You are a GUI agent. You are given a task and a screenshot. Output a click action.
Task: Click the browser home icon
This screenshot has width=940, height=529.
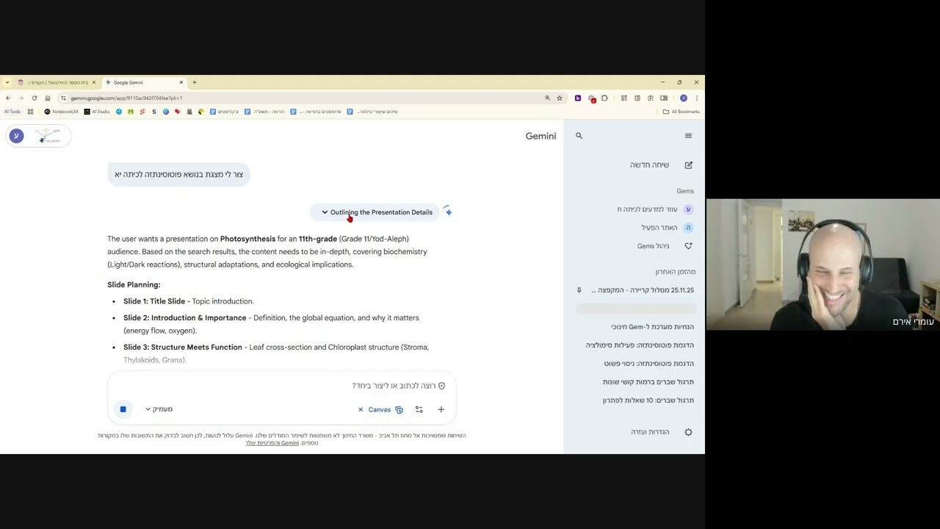[47, 98]
